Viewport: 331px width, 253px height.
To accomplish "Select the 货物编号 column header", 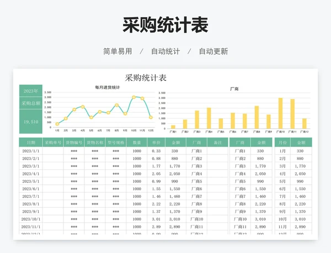I will coord(74,142).
